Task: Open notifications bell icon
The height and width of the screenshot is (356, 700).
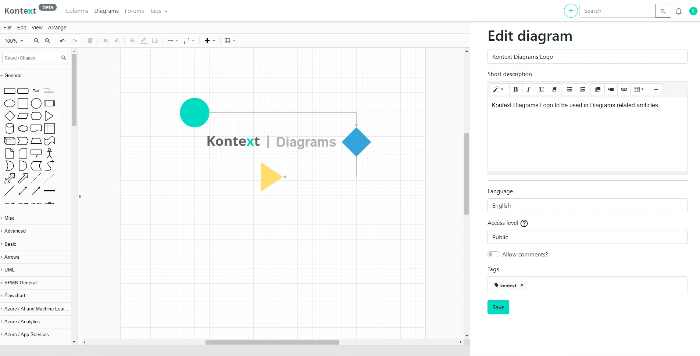Action: [679, 11]
